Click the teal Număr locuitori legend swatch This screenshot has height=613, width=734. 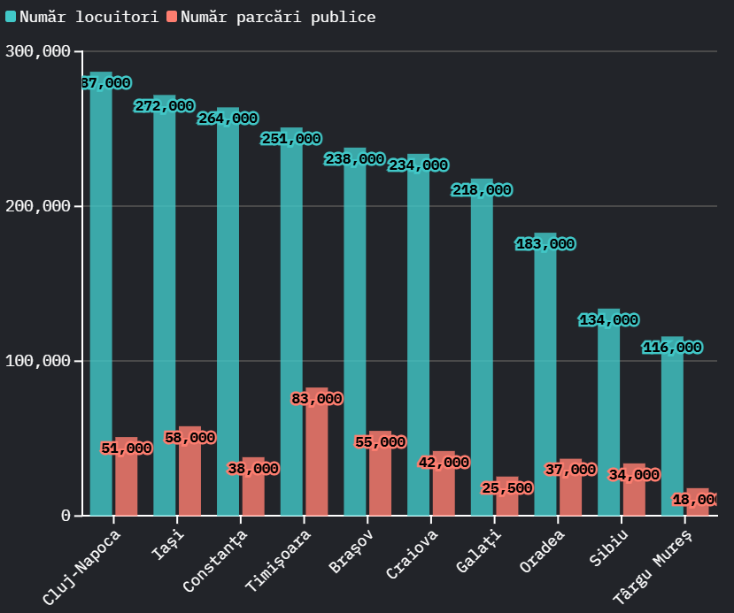10,18
